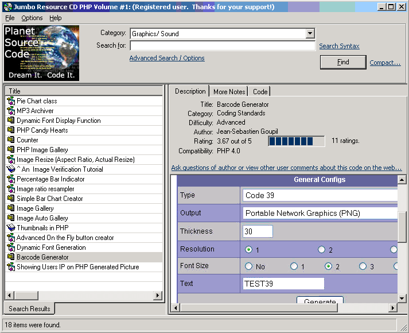
Task: Select Font Size option 1
Action: [x=294, y=266]
